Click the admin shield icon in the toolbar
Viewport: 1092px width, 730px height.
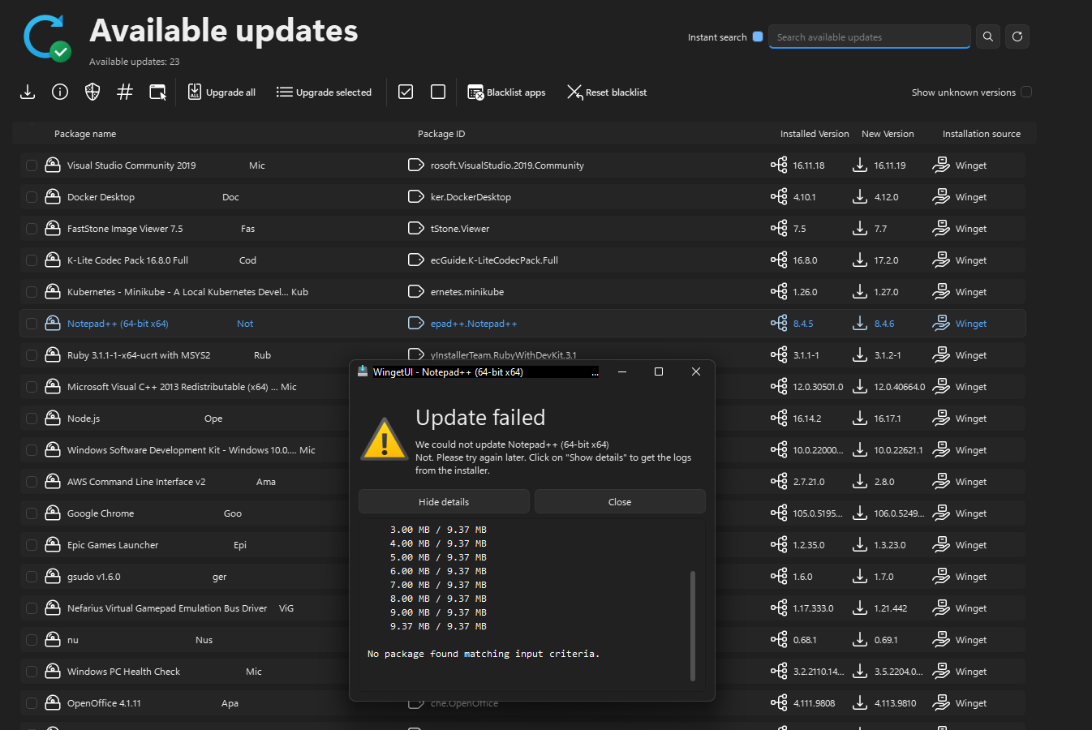pyautogui.click(x=92, y=92)
